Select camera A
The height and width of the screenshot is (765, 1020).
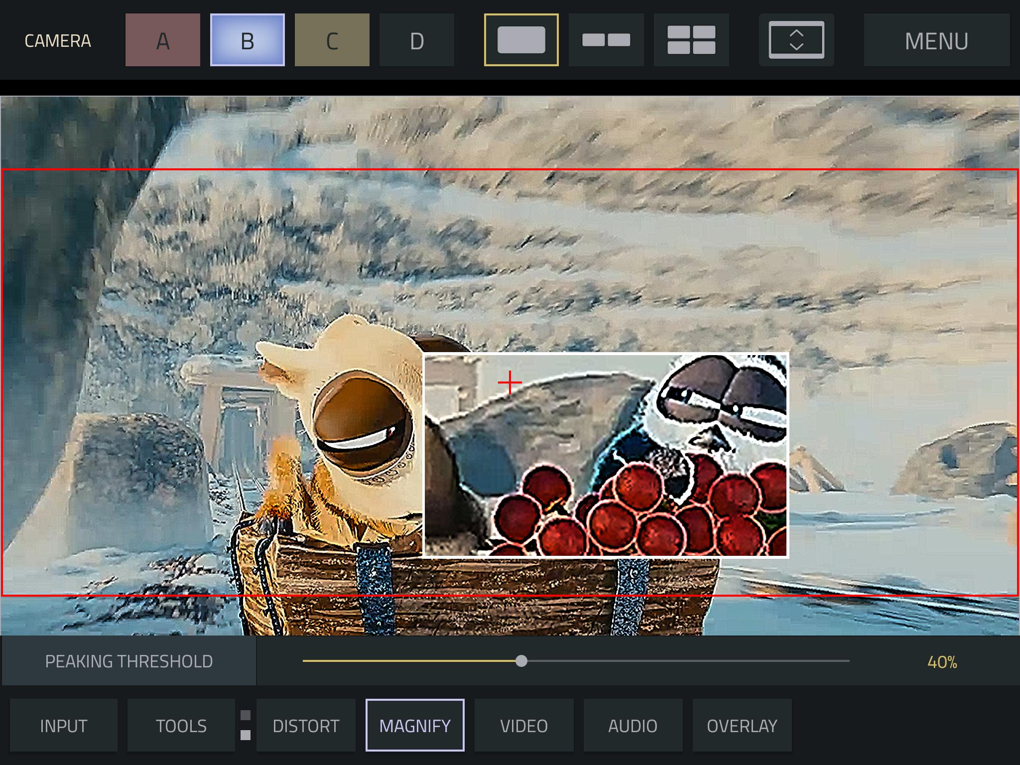(x=163, y=40)
